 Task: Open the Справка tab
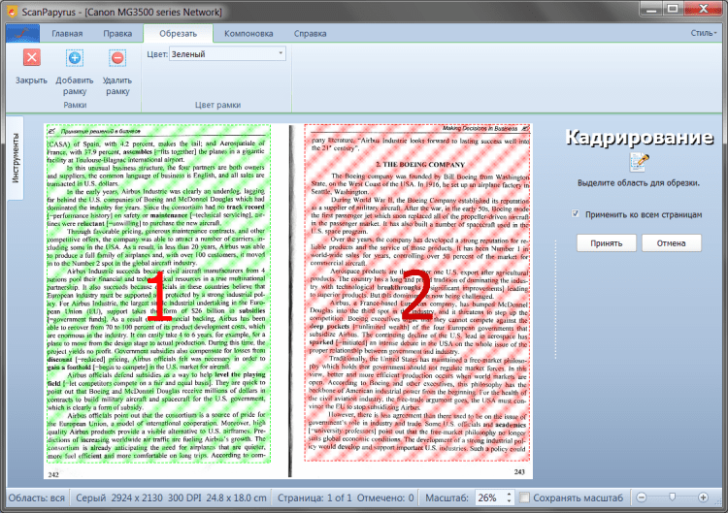311,33
